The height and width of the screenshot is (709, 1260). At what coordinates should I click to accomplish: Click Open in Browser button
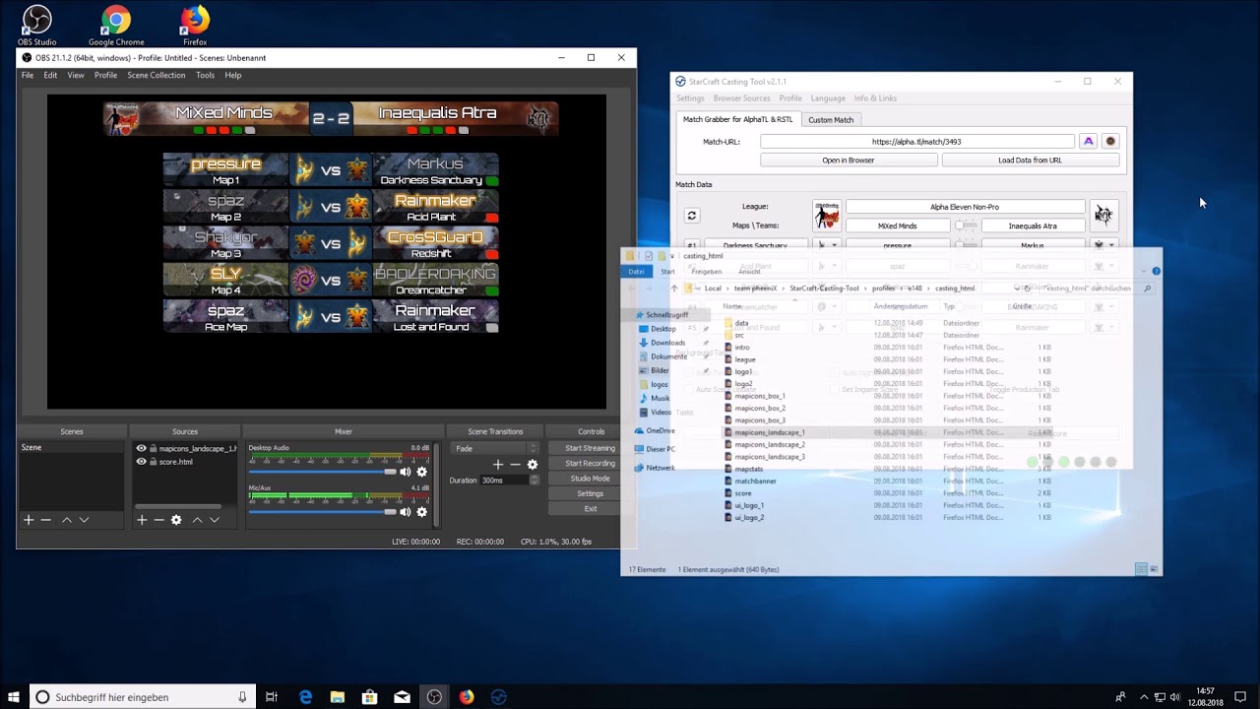pyautogui.click(x=849, y=160)
